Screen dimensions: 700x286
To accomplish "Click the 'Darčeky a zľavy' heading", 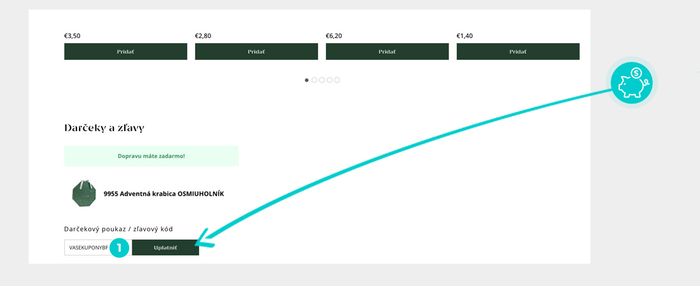I will 104,128.
